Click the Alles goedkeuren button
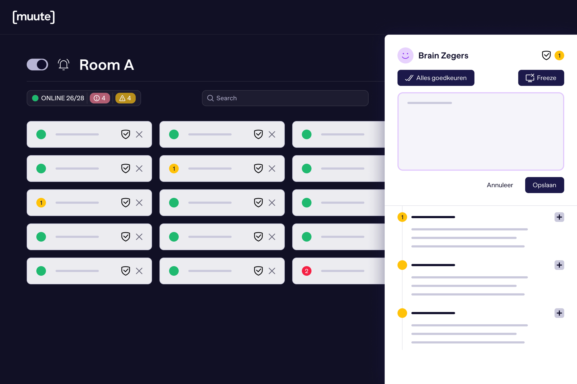Screen dimensions: 577x384 point(436,78)
